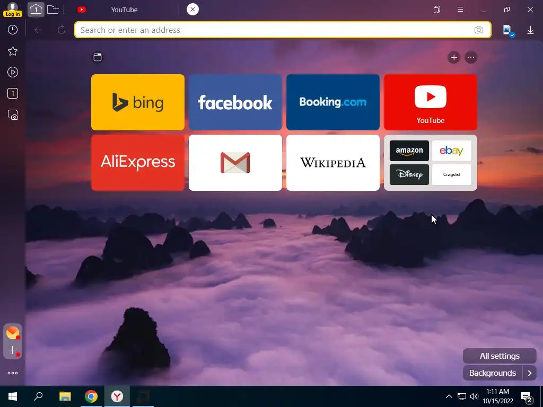Open Disney in the folder tile
543x407 pixels.
click(409, 174)
